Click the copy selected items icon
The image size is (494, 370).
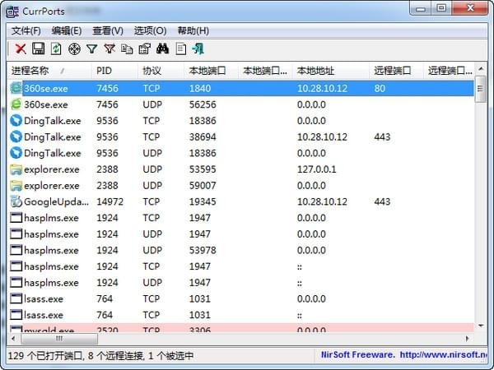pos(127,49)
